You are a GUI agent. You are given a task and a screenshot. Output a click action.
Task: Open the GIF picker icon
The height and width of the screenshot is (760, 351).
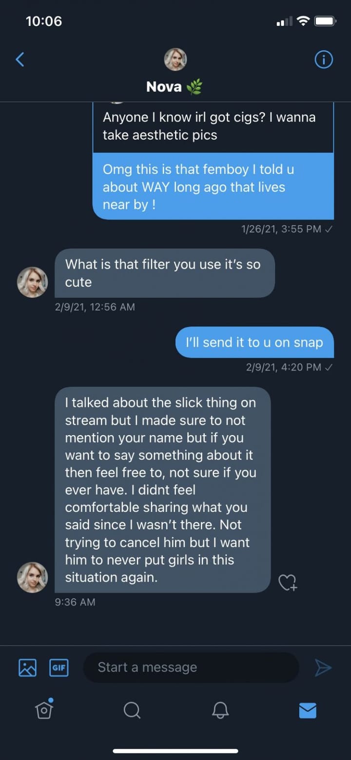(58, 667)
